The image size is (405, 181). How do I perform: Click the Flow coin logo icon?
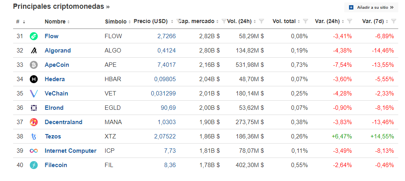pyautogui.click(x=34, y=36)
